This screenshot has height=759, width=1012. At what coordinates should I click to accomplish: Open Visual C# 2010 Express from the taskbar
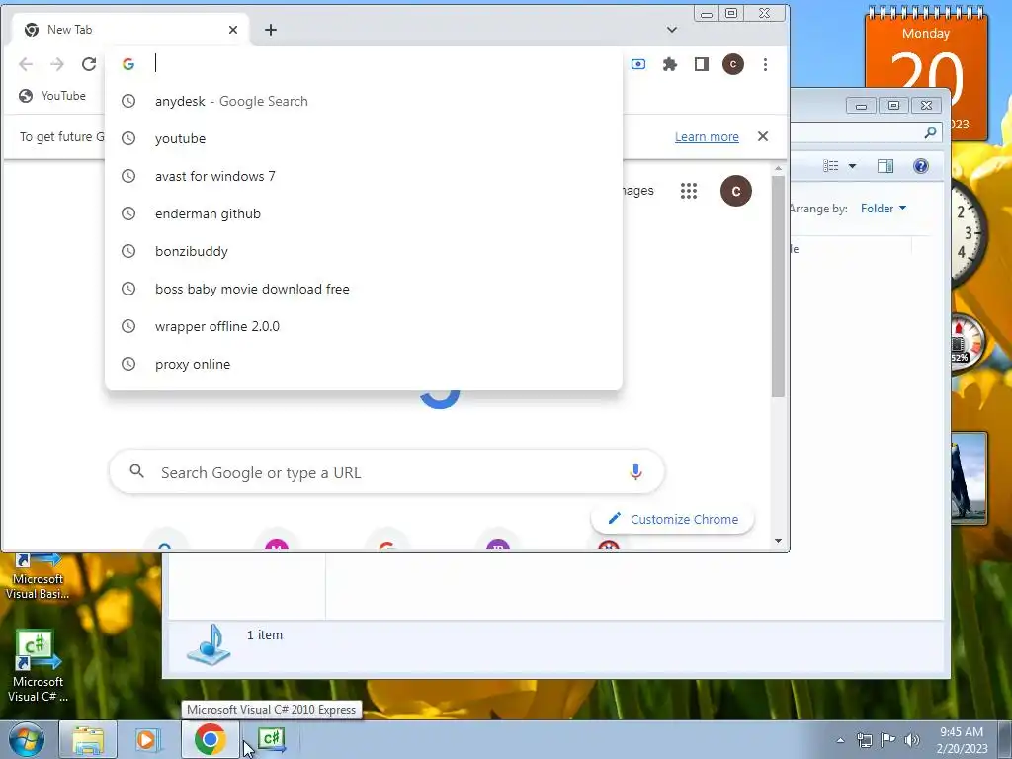pos(271,739)
